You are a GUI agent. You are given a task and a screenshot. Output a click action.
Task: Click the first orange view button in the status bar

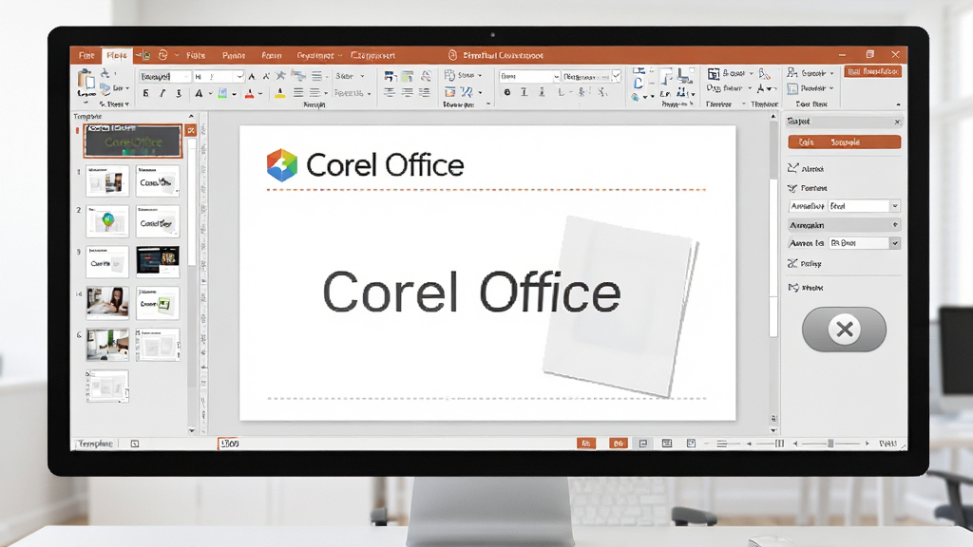(585, 443)
